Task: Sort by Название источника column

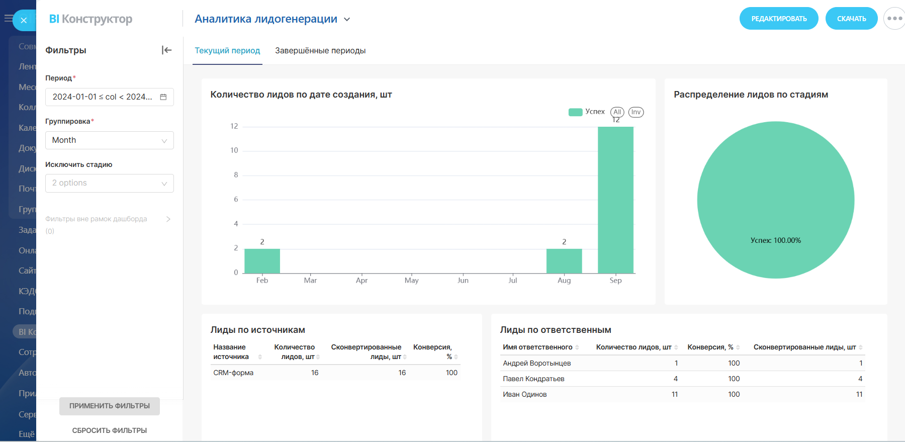Action: point(259,357)
